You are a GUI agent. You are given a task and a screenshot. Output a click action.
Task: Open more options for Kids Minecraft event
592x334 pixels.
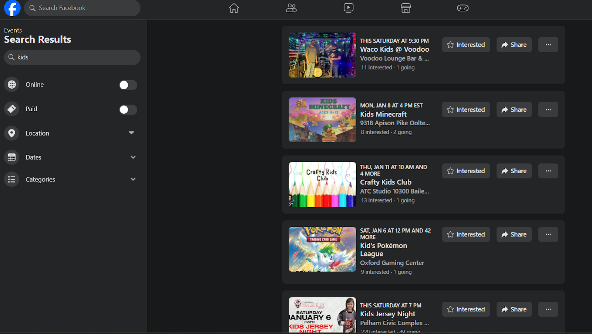tap(548, 110)
